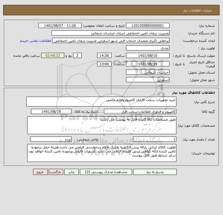Click delivery province field خراسان شمالی
The image size is (223, 215).
[148, 72]
